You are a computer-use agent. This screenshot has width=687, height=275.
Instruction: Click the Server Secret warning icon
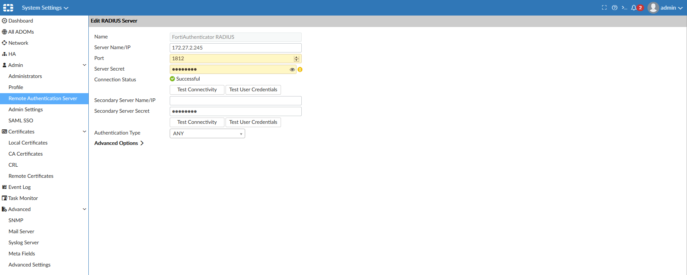300,69
